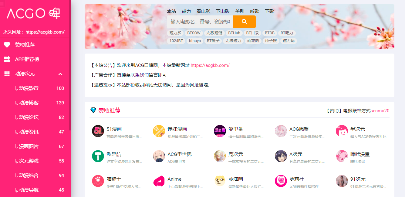Select the 美剧 search tab
The image size is (405, 197).
(x=240, y=11)
